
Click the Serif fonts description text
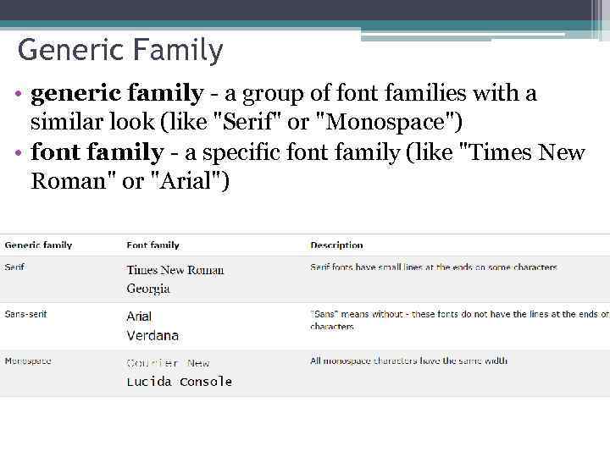coord(434,267)
